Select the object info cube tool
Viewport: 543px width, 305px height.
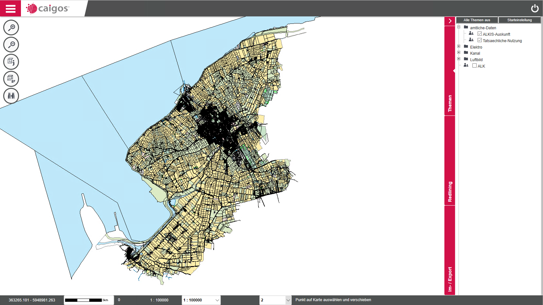[x=11, y=62]
